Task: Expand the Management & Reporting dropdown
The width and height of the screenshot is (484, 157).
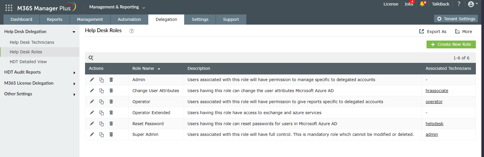Action: pos(117,7)
